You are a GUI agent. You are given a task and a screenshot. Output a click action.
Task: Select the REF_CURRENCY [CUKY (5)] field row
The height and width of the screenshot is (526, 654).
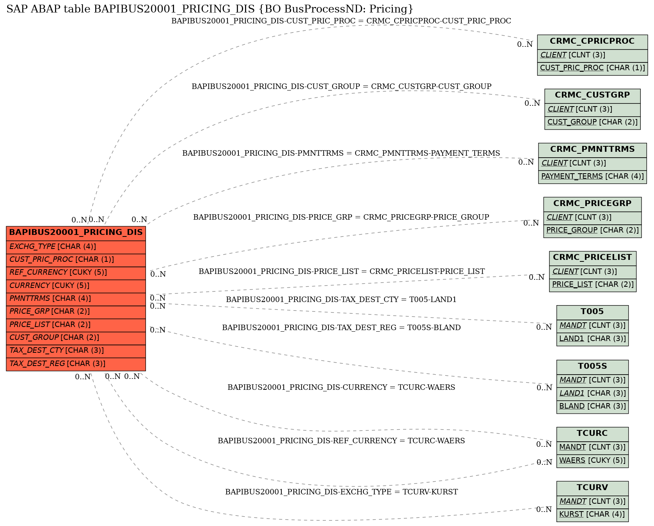(76, 273)
